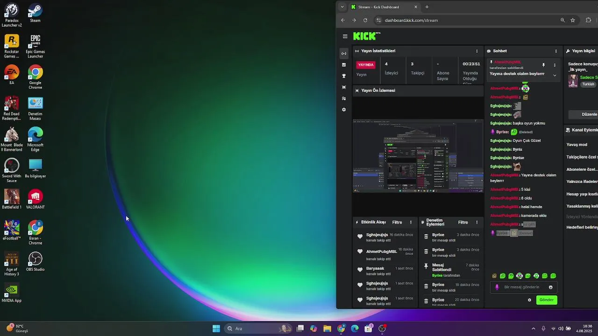Go forward in the browser
Image resolution: width=598 pixels, height=336 pixels.
354,21
